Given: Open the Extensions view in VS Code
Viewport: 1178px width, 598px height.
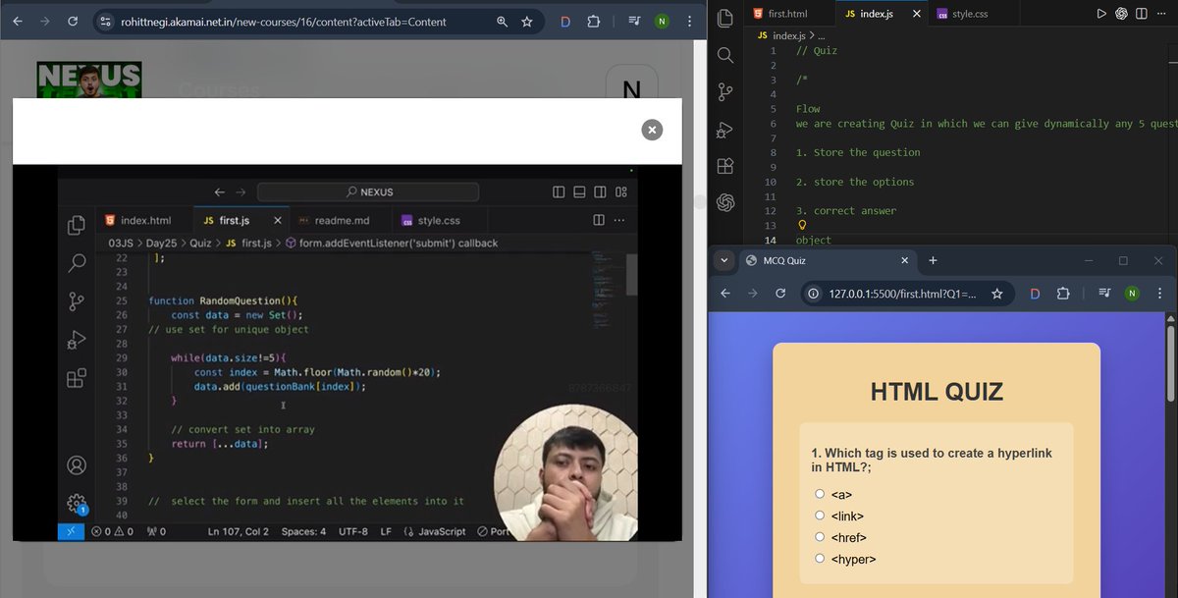Looking at the screenshot, I should (724, 165).
